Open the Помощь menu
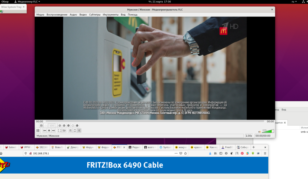The height and width of the screenshot is (179, 308). [x=133, y=15]
